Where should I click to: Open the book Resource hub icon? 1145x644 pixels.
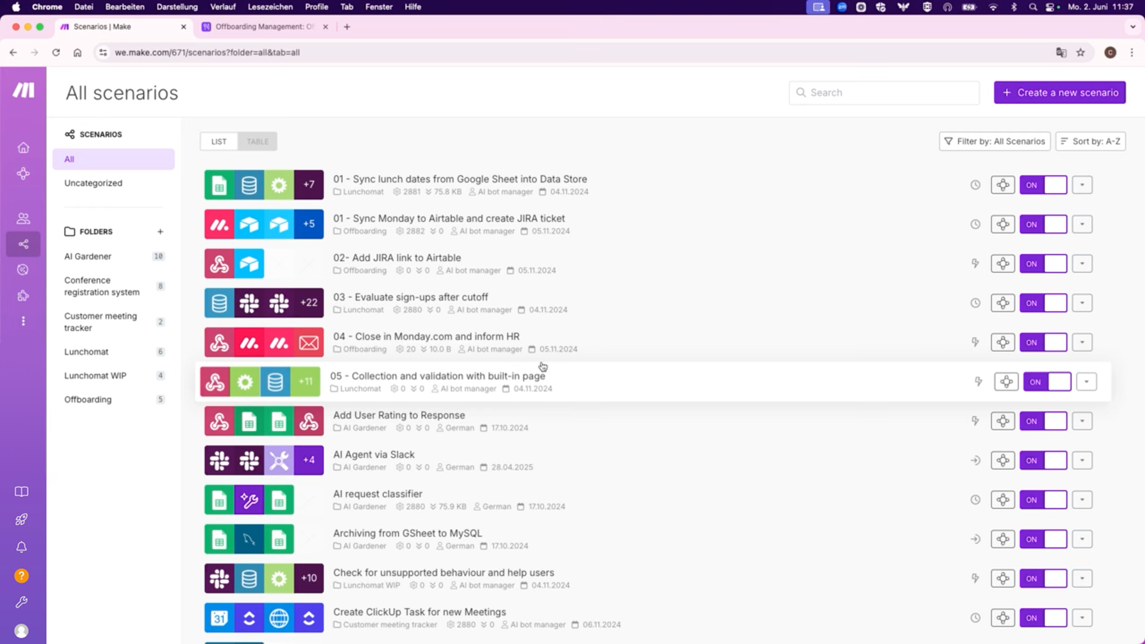tap(21, 491)
